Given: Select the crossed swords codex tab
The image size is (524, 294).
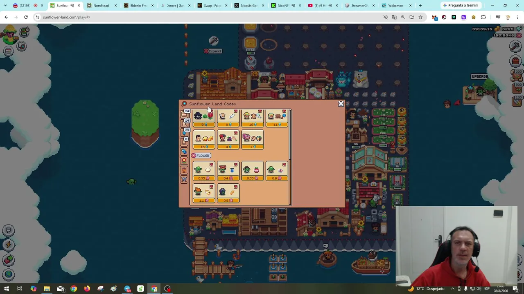Looking at the screenshot, I should tap(184, 179).
